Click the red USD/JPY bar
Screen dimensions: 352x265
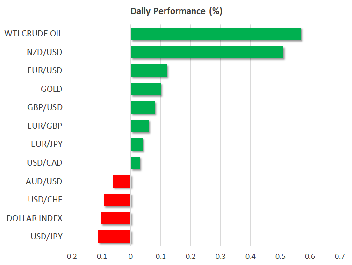pos(114,237)
